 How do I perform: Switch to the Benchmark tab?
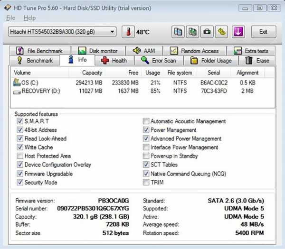35,60
